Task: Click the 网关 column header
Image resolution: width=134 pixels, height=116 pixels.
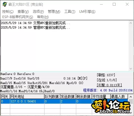Action: tap(5, 96)
